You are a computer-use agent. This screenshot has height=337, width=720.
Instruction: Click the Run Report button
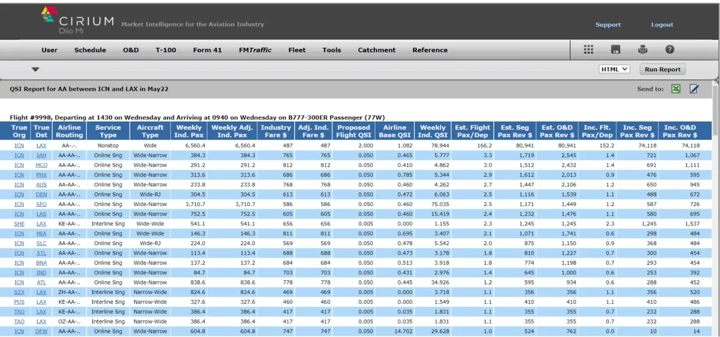662,70
